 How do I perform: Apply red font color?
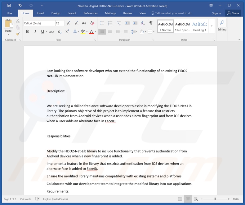point(91,32)
